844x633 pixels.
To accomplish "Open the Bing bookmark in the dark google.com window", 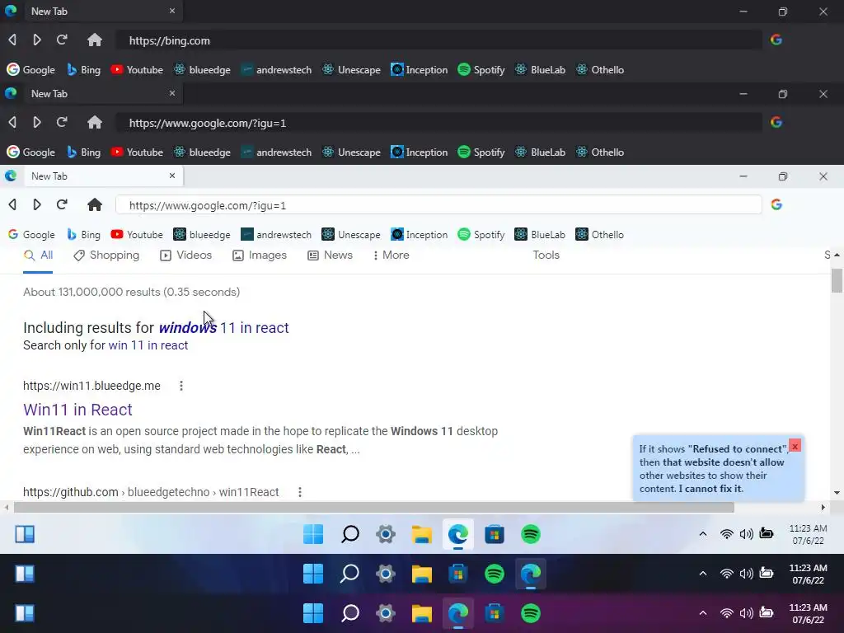I will click(83, 152).
